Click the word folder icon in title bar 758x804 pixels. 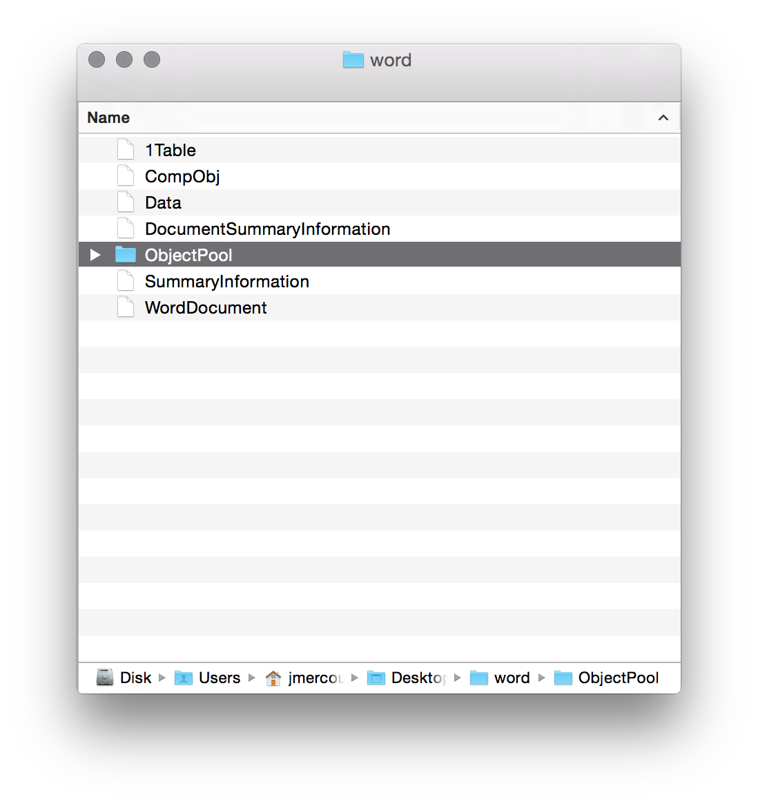coord(353,60)
